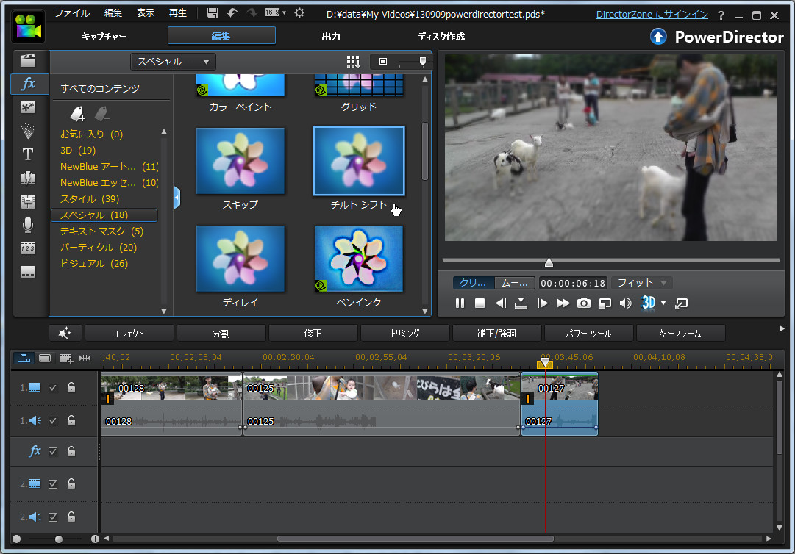
Task: Open the Media Room clapperboard icon
Action: (28, 60)
